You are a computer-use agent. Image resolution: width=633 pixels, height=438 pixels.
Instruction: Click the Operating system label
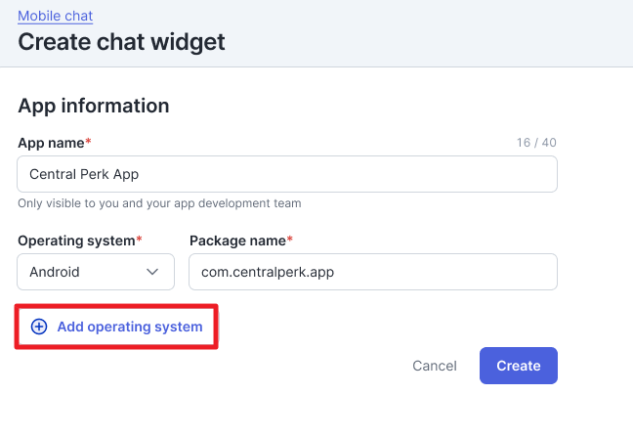pos(76,240)
